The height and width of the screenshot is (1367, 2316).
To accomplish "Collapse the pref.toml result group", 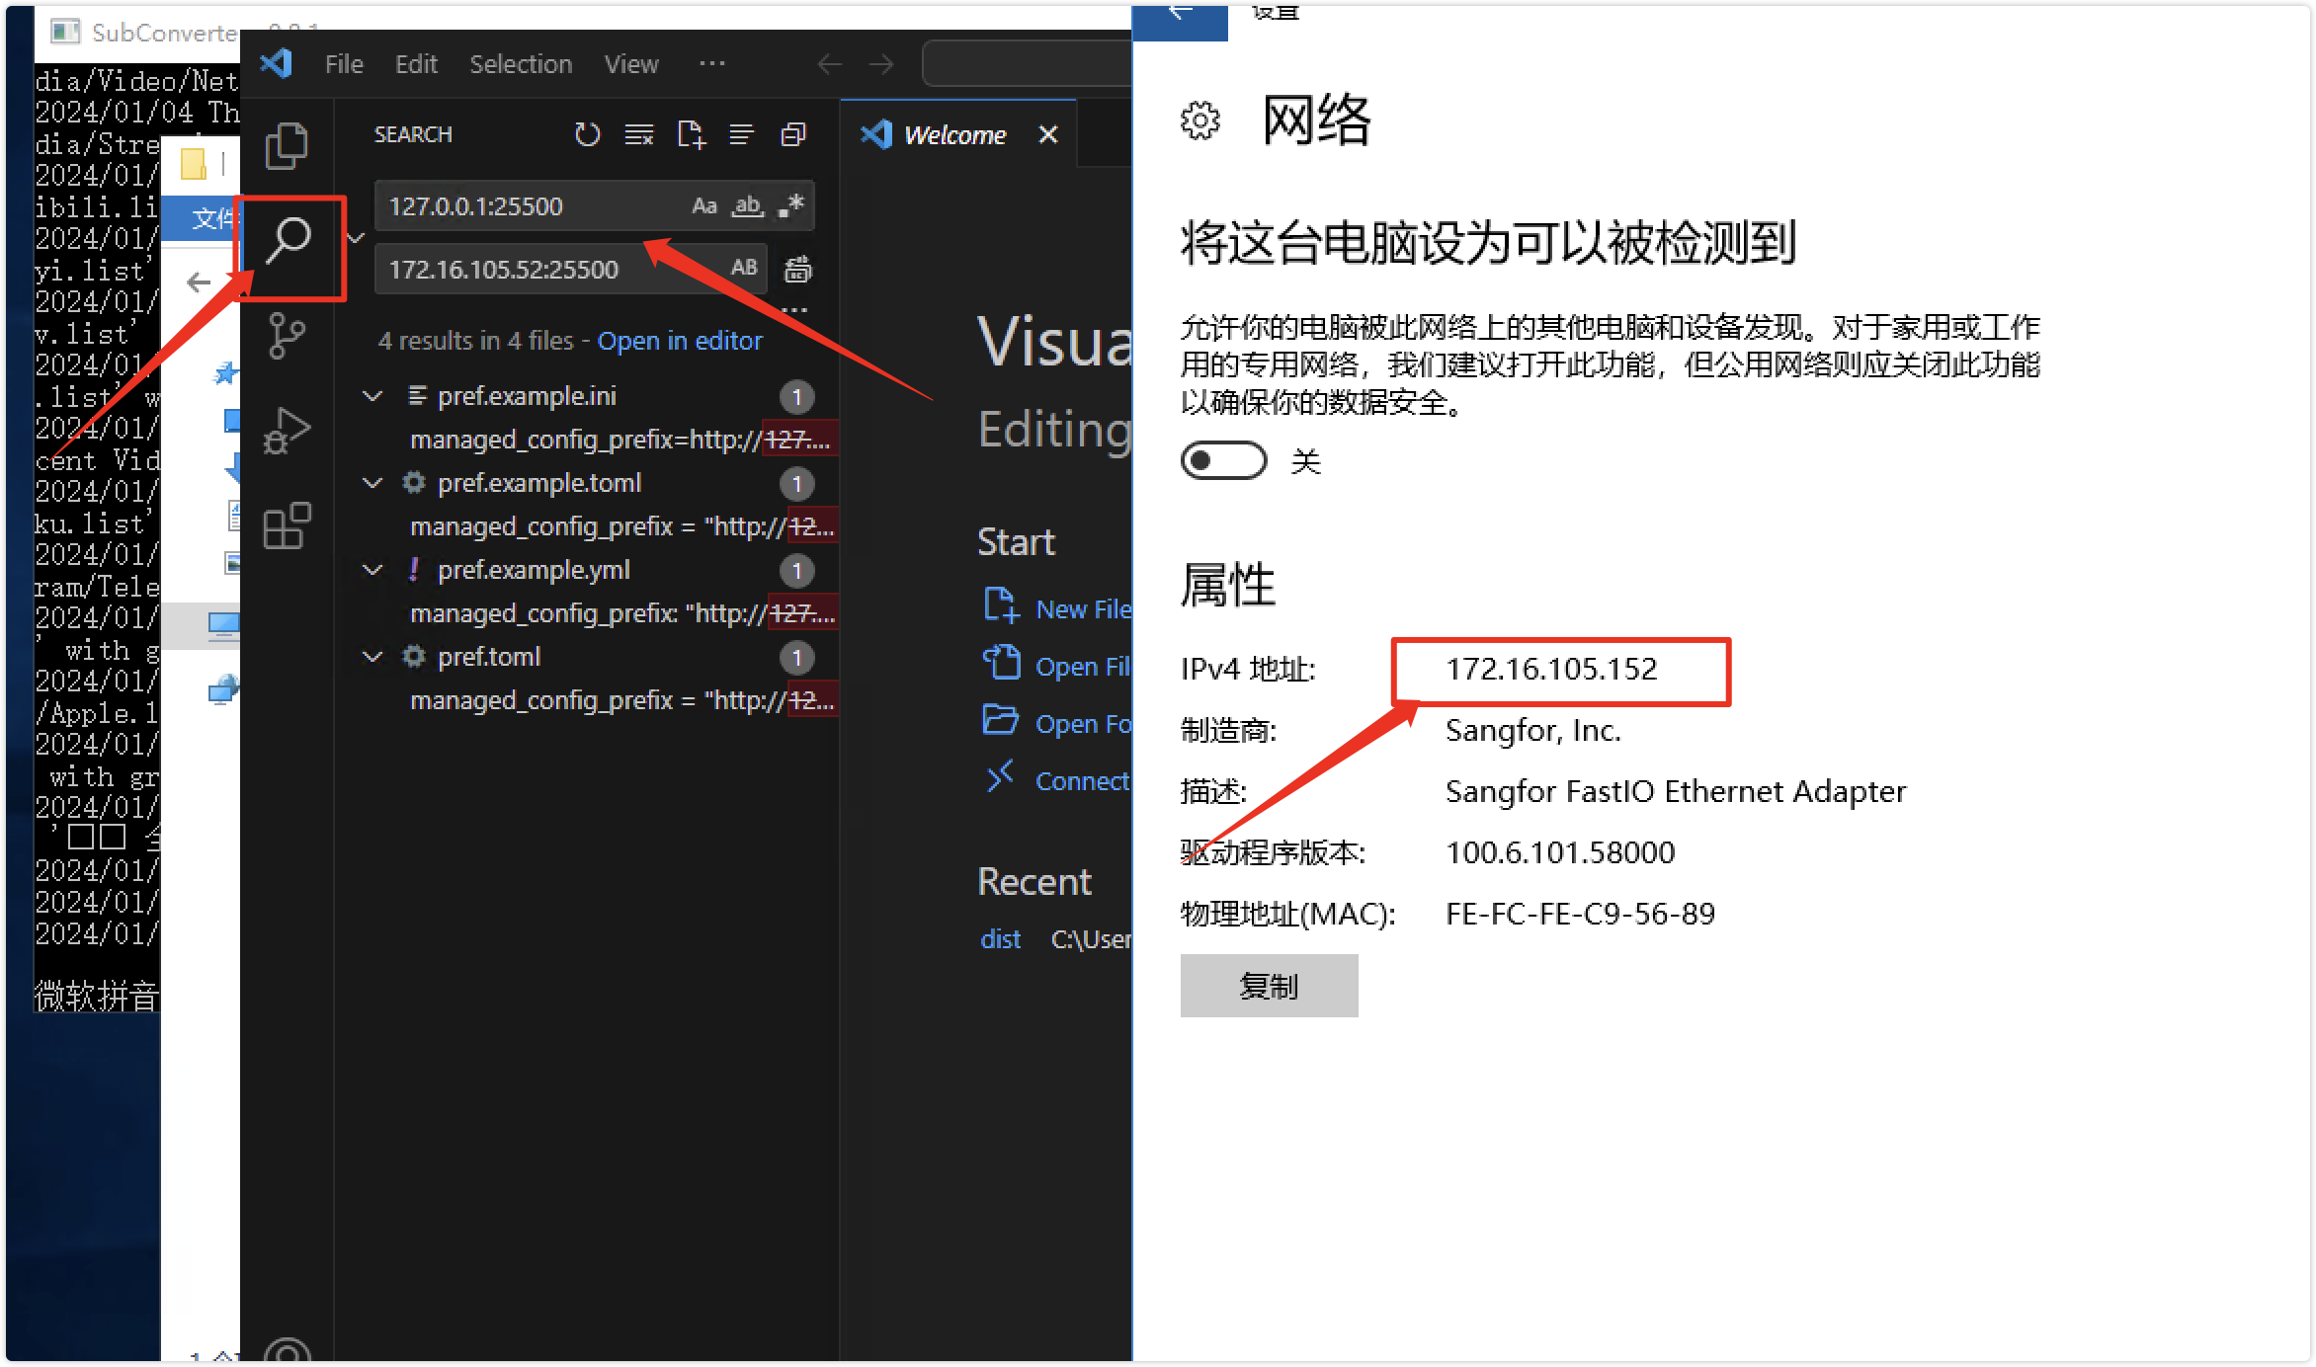I will coord(372,657).
